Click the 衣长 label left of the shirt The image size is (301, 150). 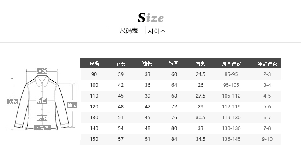(12, 102)
